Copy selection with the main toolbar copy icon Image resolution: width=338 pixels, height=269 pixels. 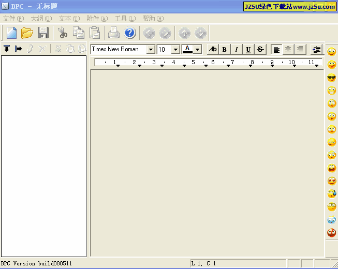[x=79, y=33]
